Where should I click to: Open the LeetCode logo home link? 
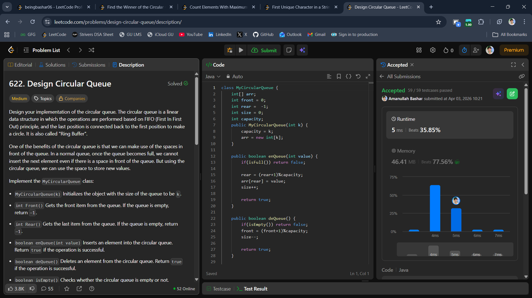click(x=12, y=50)
